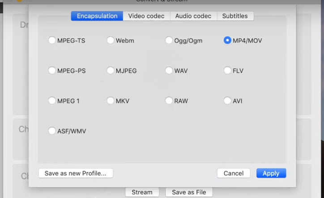Click the Encapsulation tab

pyautogui.click(x=97, y=16)
